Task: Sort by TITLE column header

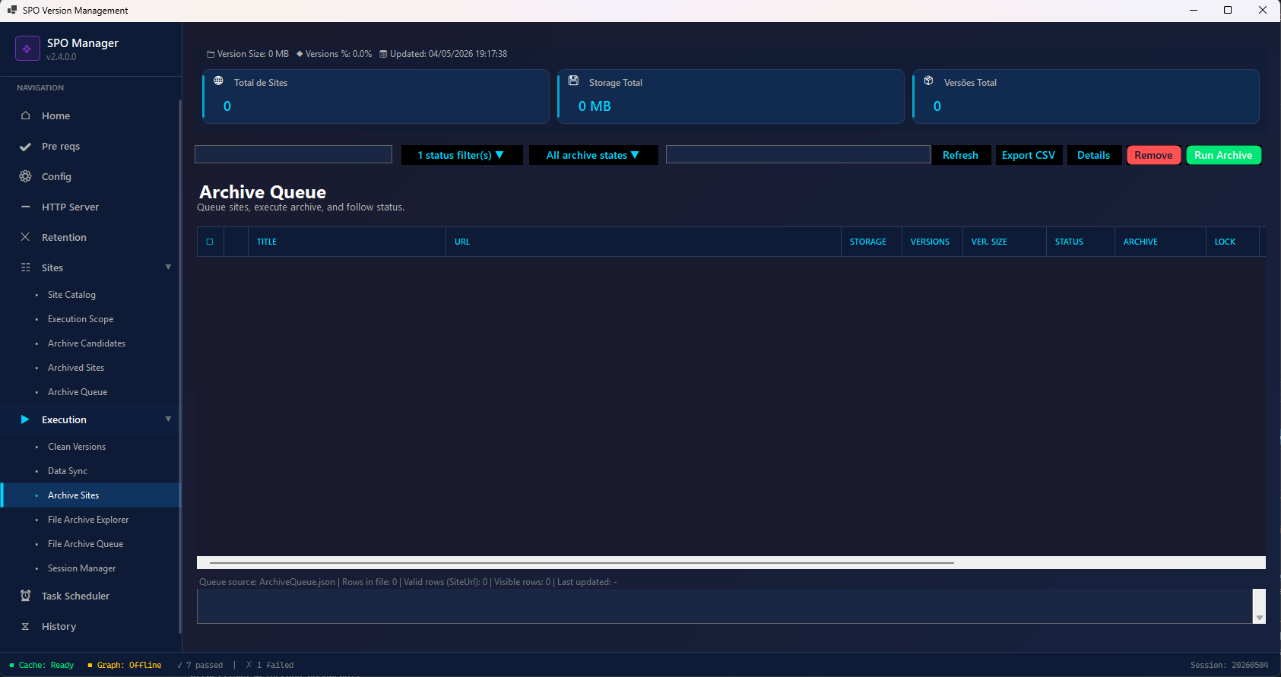Action: pos(347,242)
